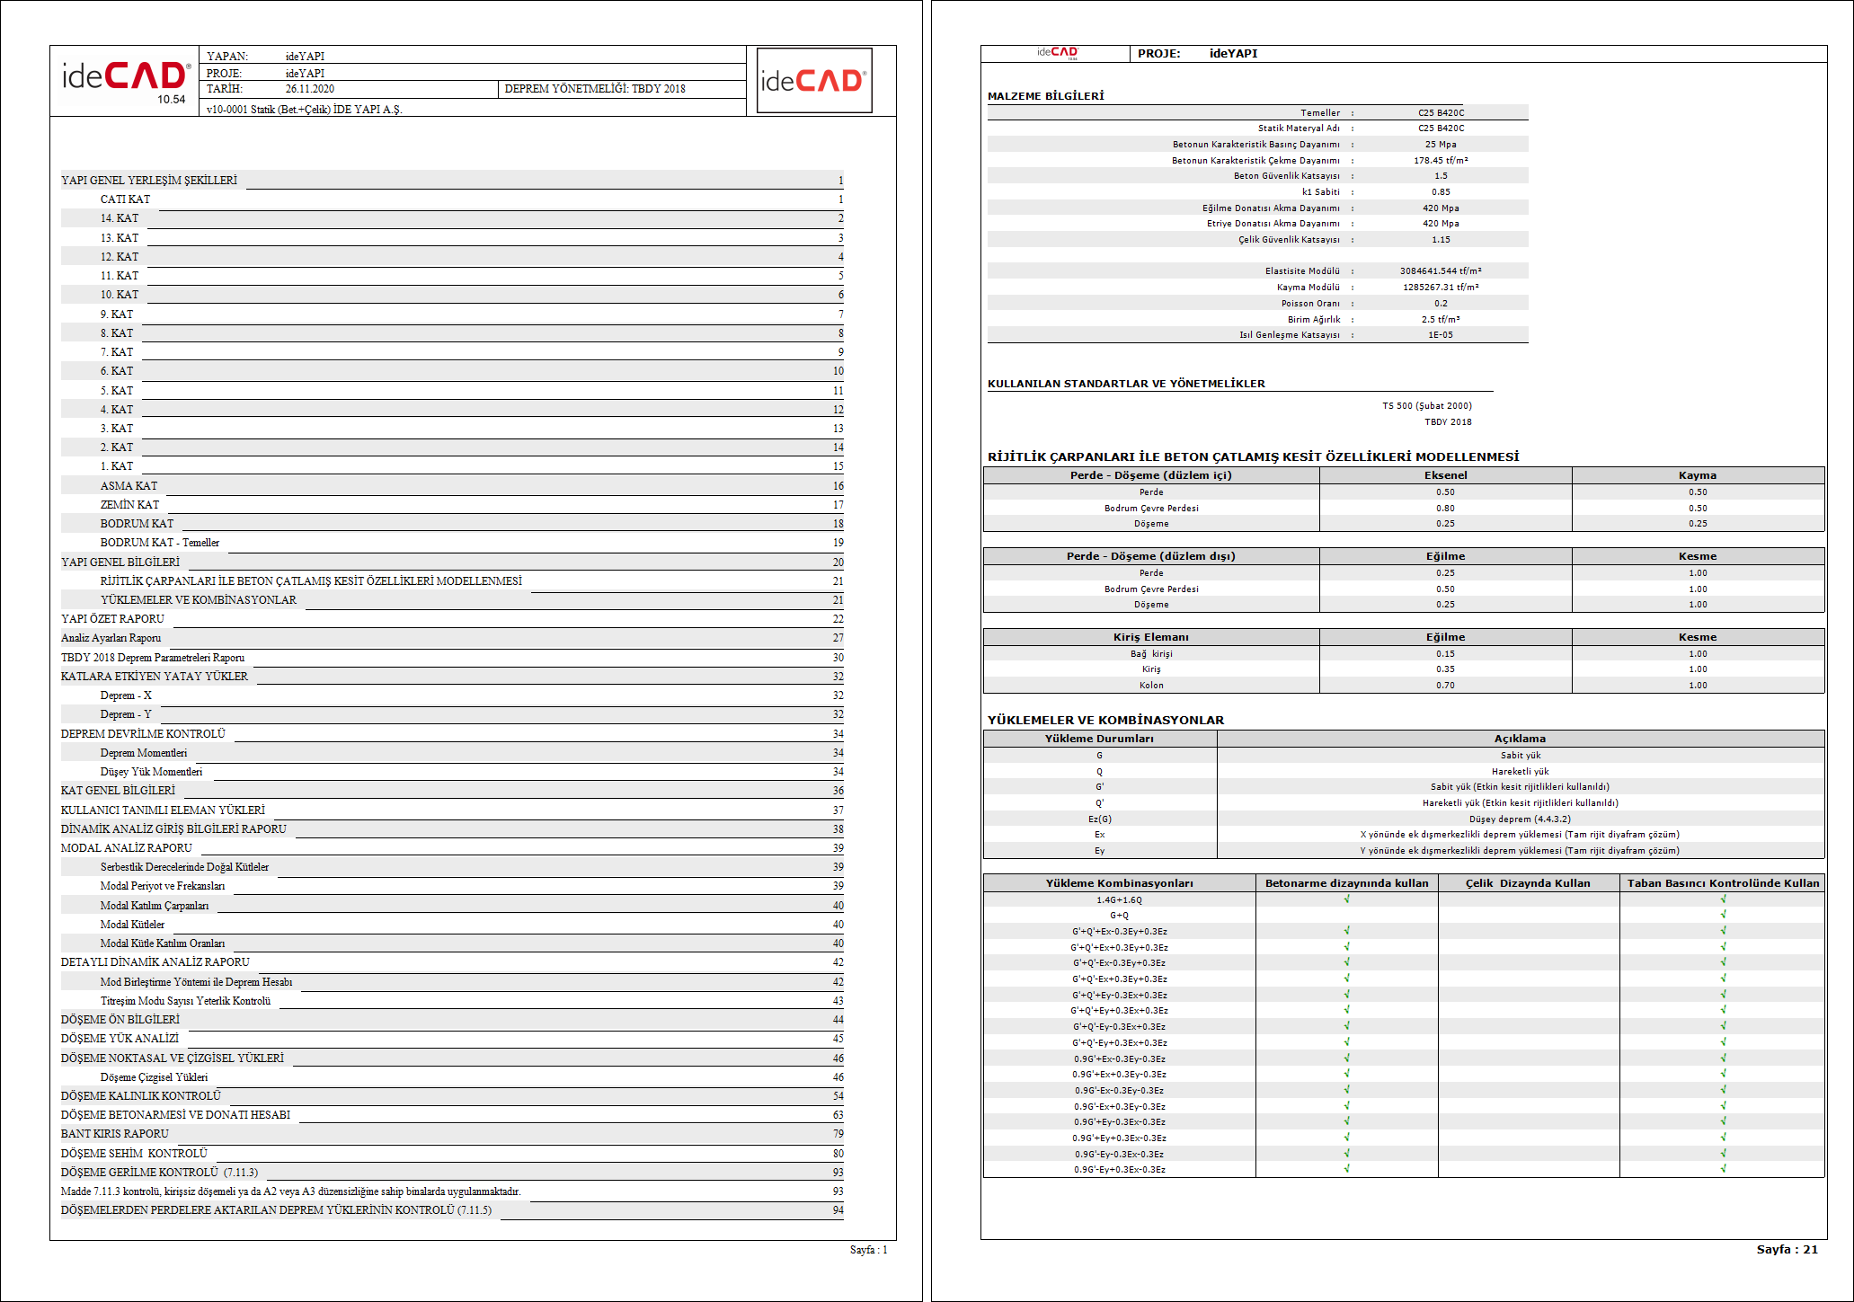Click the boxed ideCAD logo in the first page header

coord(813,81)
